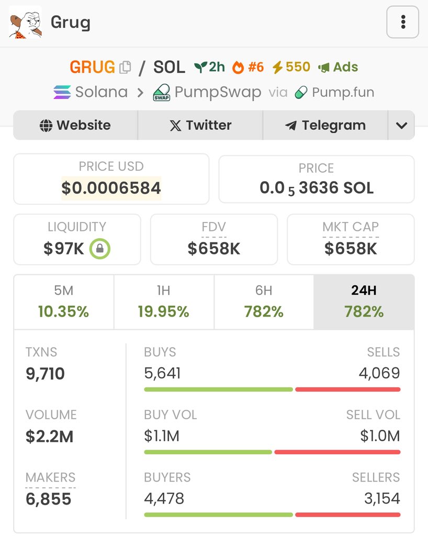
Task: Click the buys versus sells ratio bar
Action: [272, 389]
